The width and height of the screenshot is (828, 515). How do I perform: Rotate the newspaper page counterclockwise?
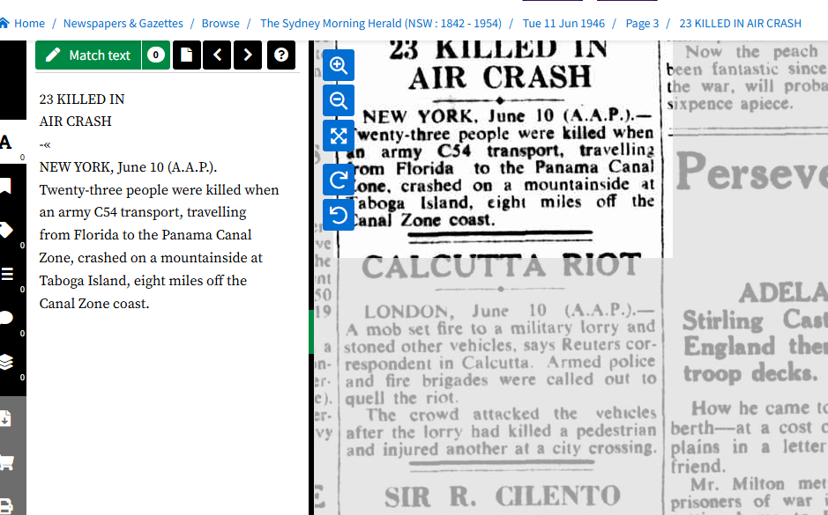coord(339,214)
